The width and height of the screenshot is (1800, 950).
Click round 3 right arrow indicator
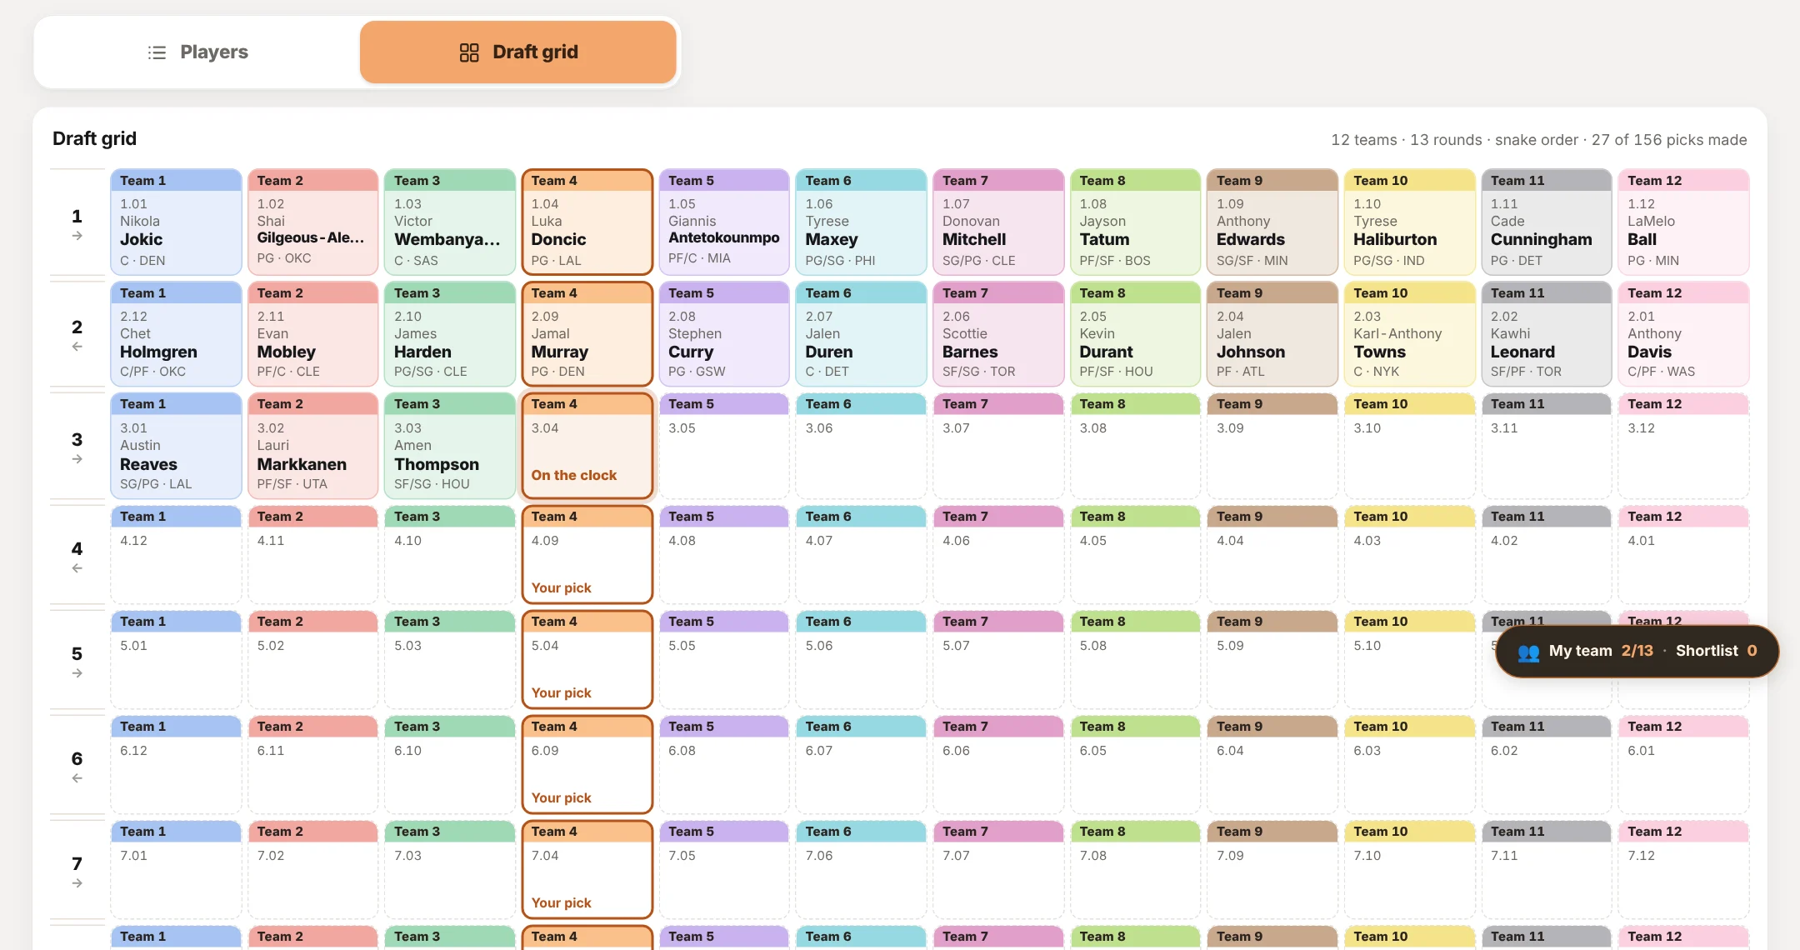coord(77,459)
